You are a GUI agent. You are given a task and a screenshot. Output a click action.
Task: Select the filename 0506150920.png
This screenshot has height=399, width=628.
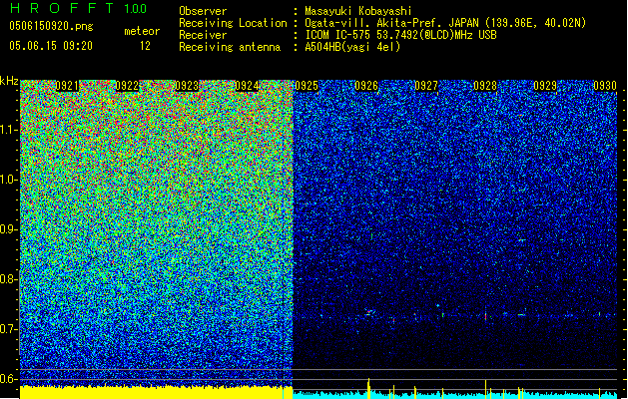51,27
